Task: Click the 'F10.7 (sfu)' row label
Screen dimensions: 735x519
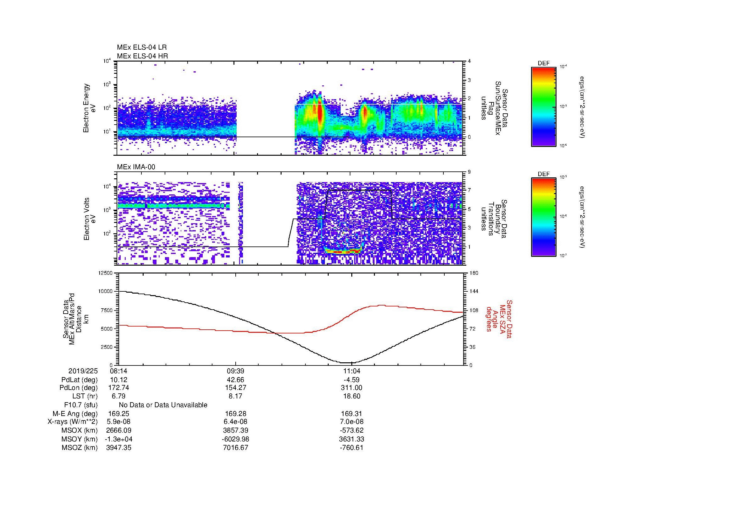Action: coord(81,405)
